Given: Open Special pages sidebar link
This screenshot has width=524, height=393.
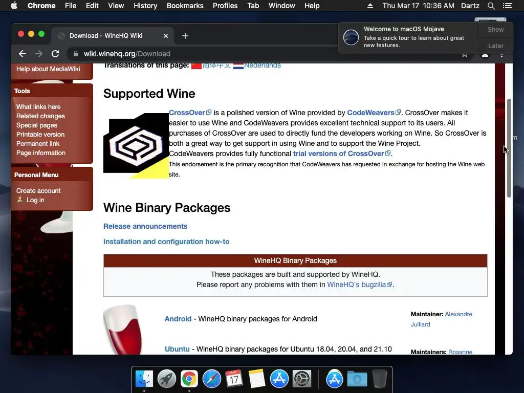Looking at the screenshot, I should pos(37,125).
